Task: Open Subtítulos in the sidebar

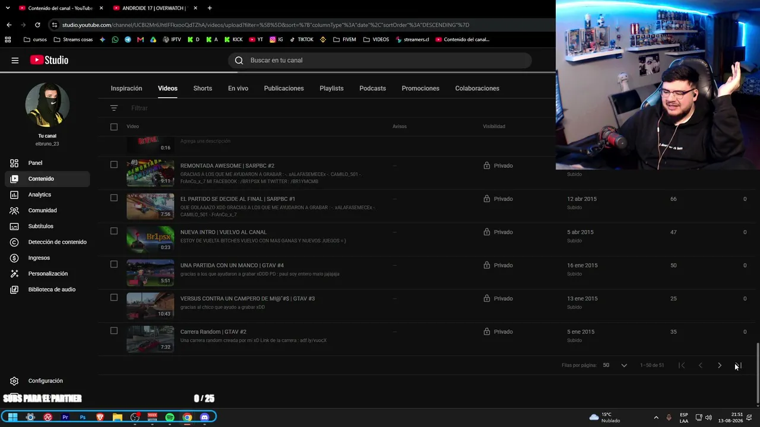Action: [x=47, y=226]
